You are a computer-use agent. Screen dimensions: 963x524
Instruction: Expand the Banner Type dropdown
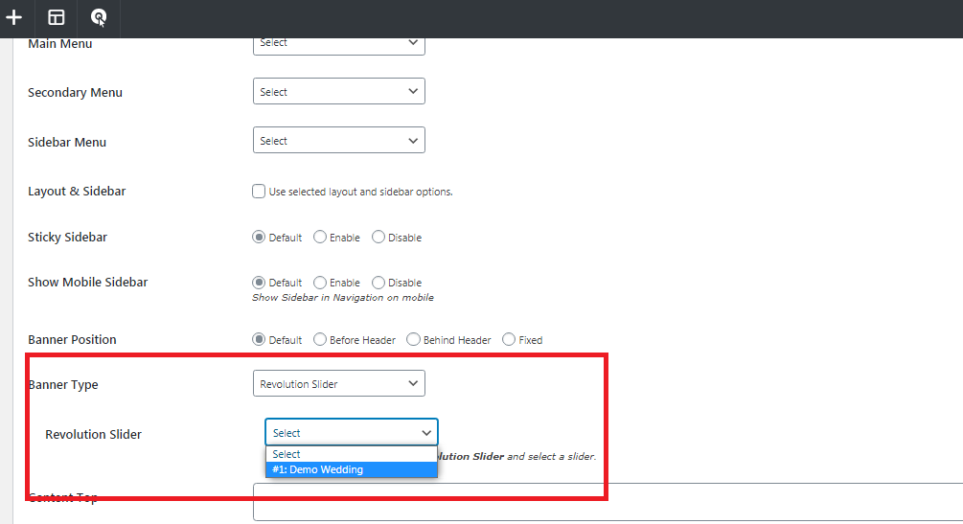coord(339,383)
